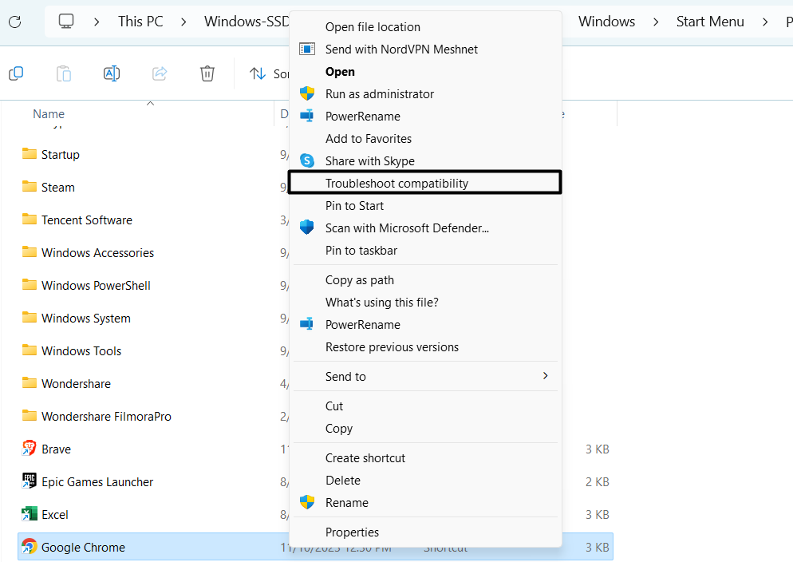Click the Copy icon in toolbar
The image size is (793, 562).
click(16, 73)
